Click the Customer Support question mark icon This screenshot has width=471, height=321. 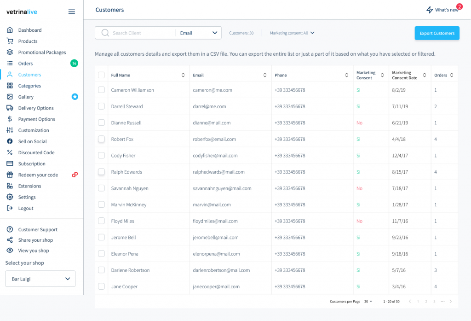point(10,229)
